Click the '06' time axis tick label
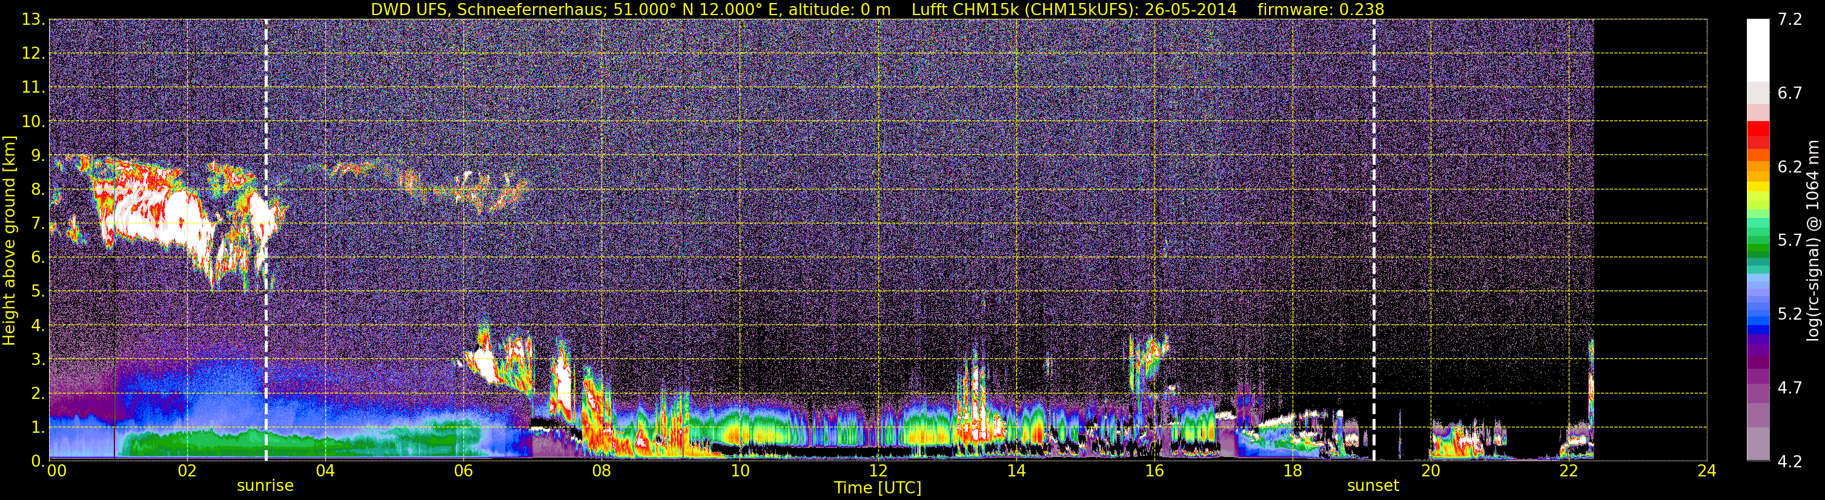The image size is (1825, 500). coord(463,471)
